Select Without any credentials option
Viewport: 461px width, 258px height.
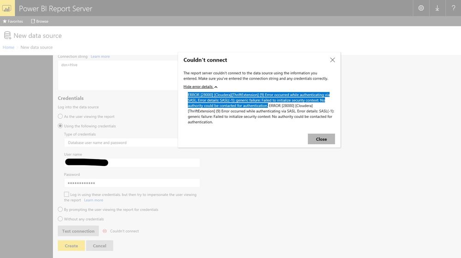point(60,219)
